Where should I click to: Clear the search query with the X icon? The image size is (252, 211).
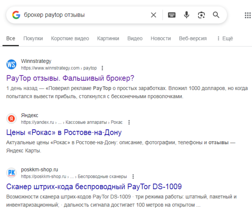tap(154, 15)
